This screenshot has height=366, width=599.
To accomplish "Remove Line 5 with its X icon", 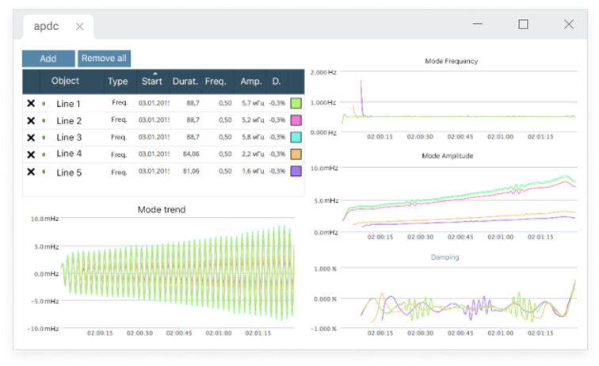I will (31, 172).
